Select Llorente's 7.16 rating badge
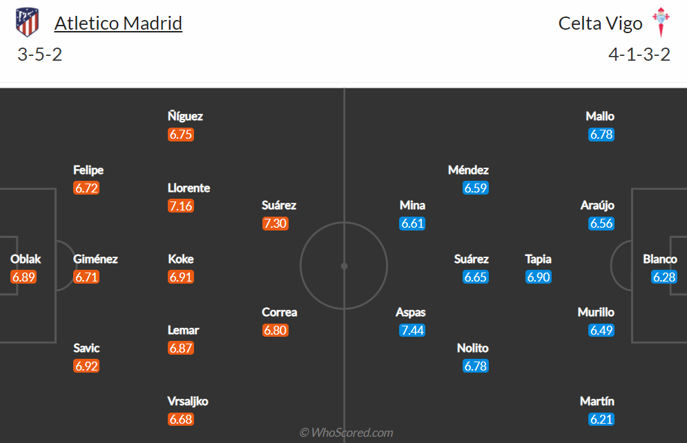 coord(180,206)
